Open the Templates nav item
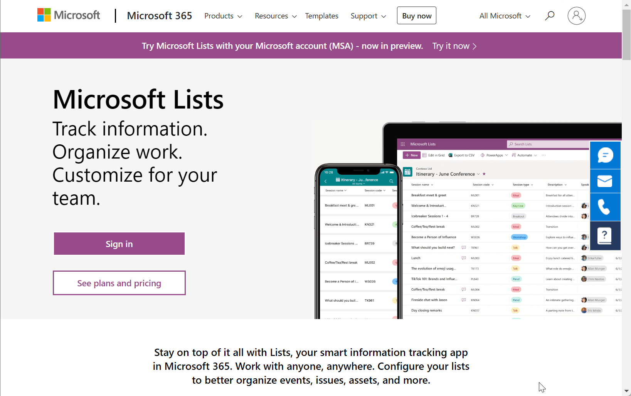The height and width of the screenshot is (396, 631). pos(321,16)
